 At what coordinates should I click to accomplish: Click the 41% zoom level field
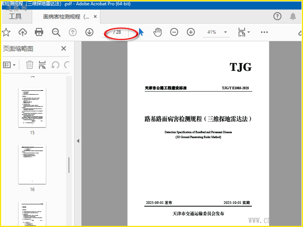212,32
